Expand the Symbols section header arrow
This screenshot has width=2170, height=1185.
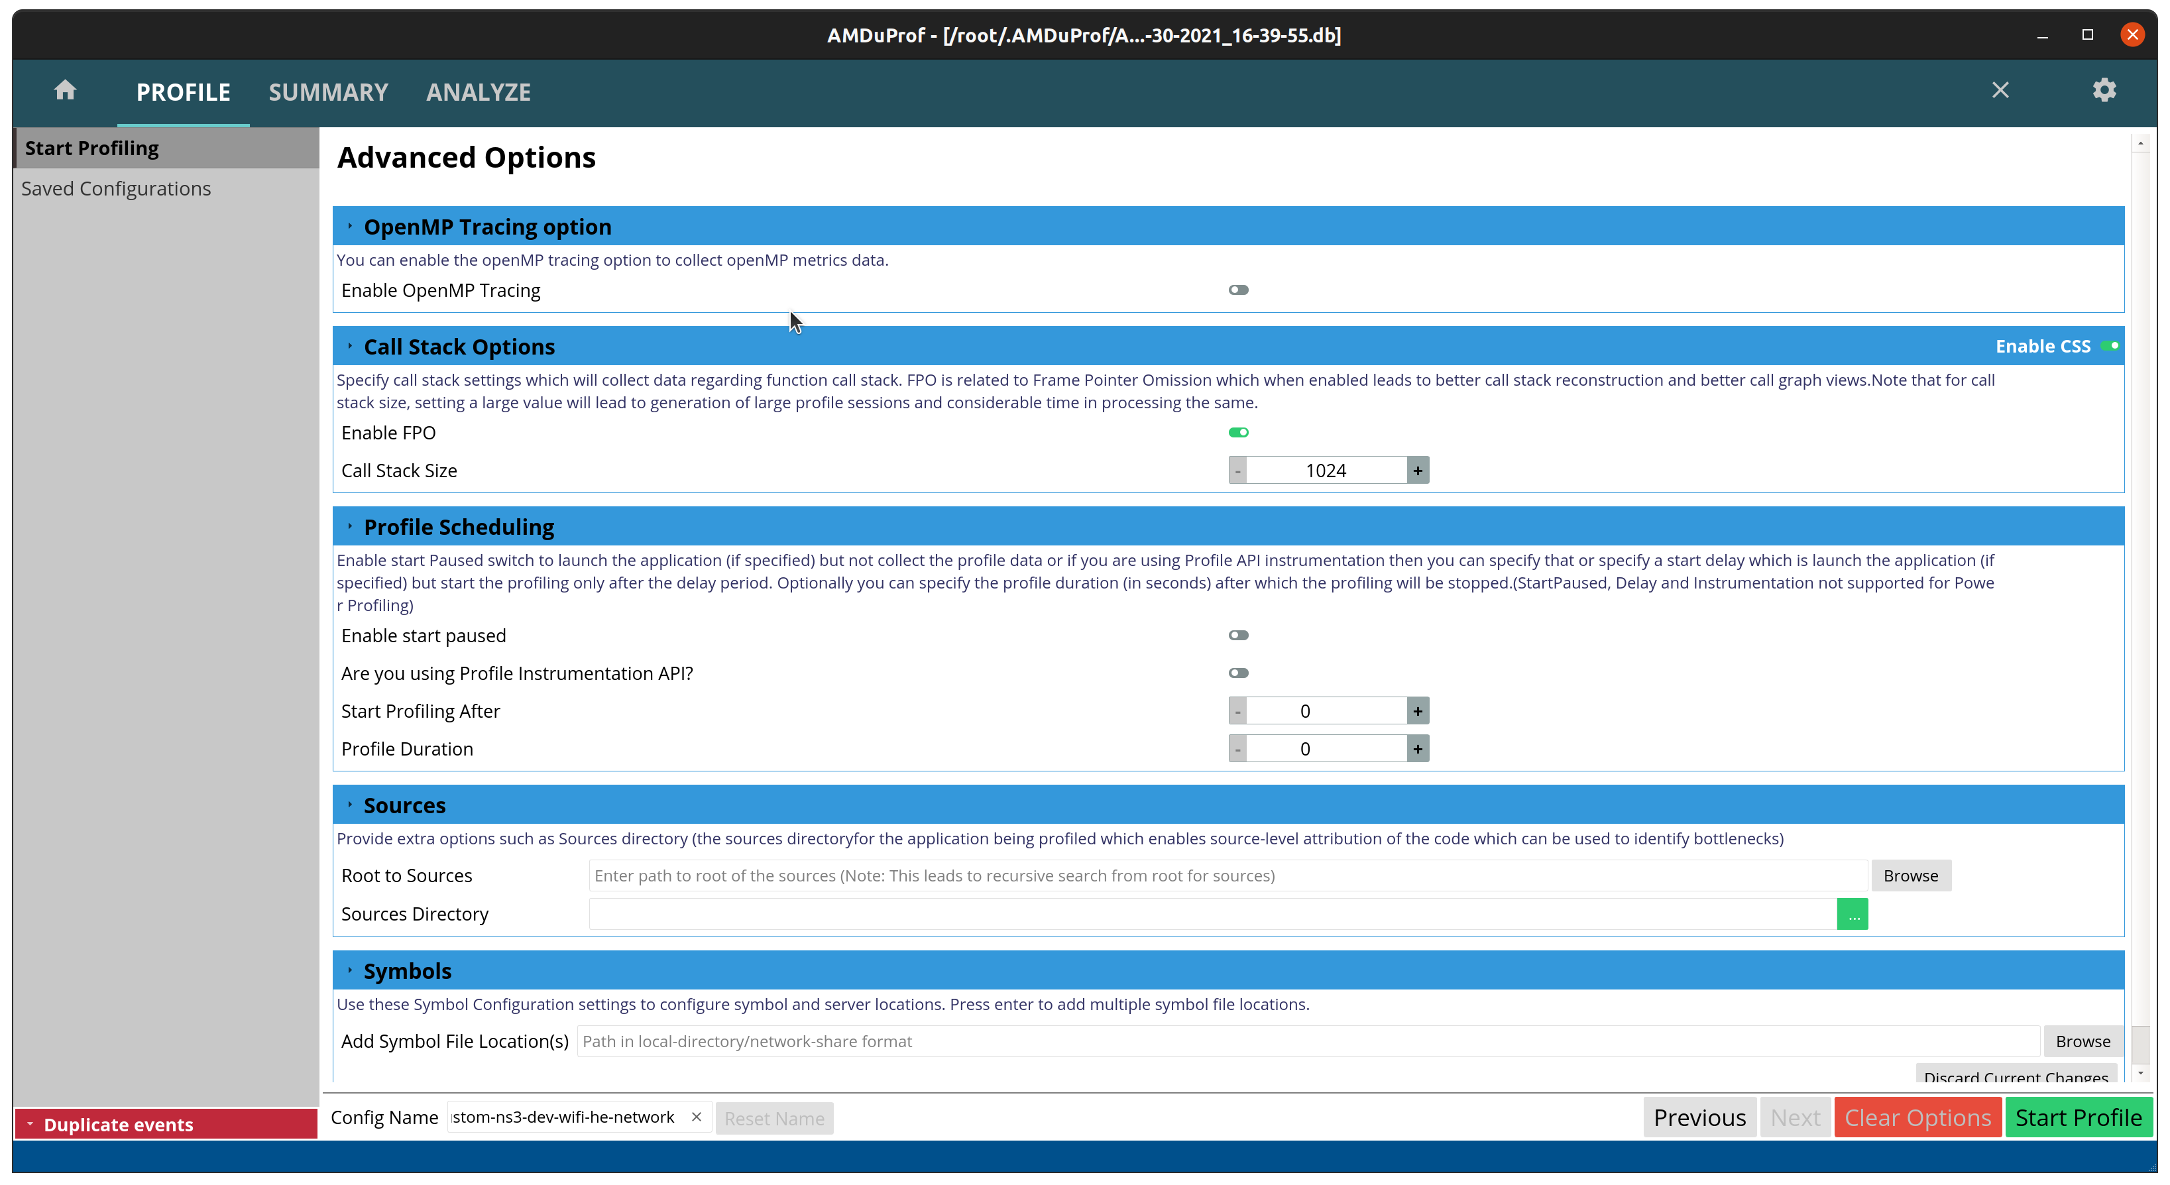point(351,970)
